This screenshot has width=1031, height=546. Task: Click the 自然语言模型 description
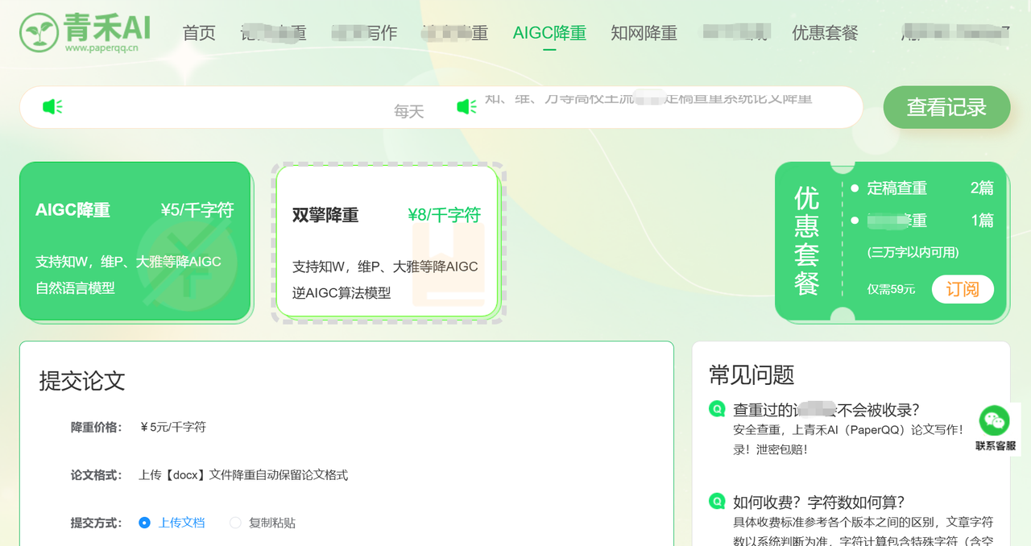pyautogui.click(x=75, y=287)
